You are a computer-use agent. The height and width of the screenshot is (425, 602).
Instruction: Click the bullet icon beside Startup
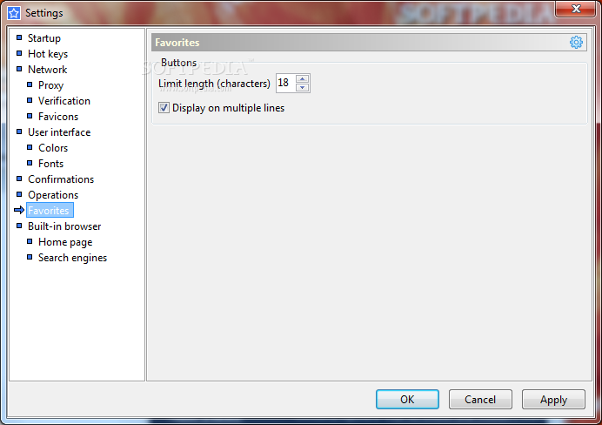19,37
